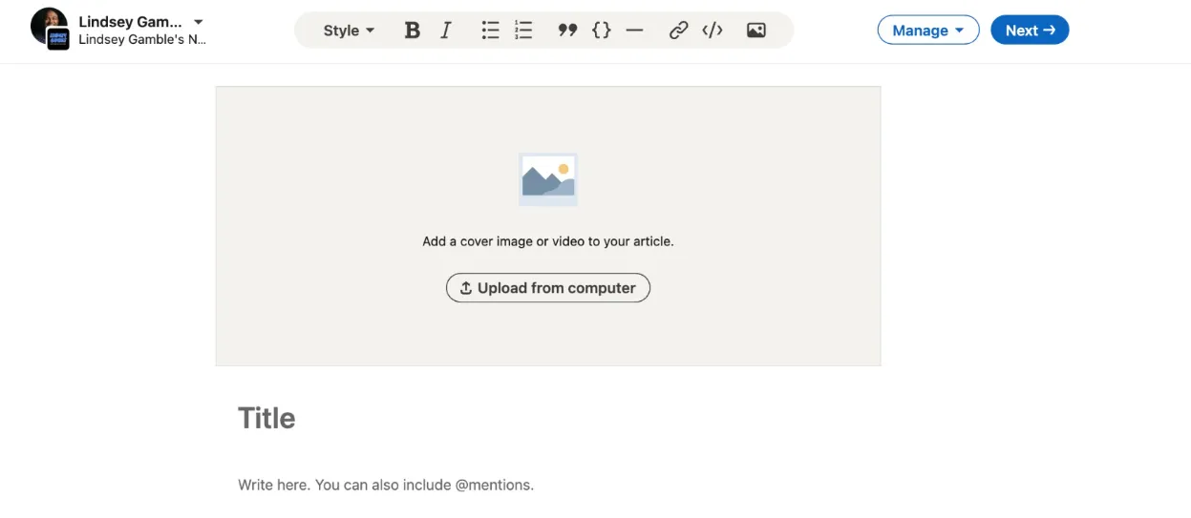The image size is (1191, 518).
Task: Click the Lindsey Gamble's newsletter name text
Action: (x=141, y=40)
